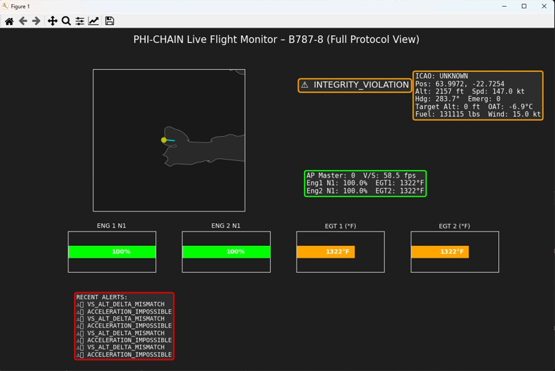The image size is (555, 371).
Task: Click the EGT 1 orange temperature bar
Action: tap(326, 251)
